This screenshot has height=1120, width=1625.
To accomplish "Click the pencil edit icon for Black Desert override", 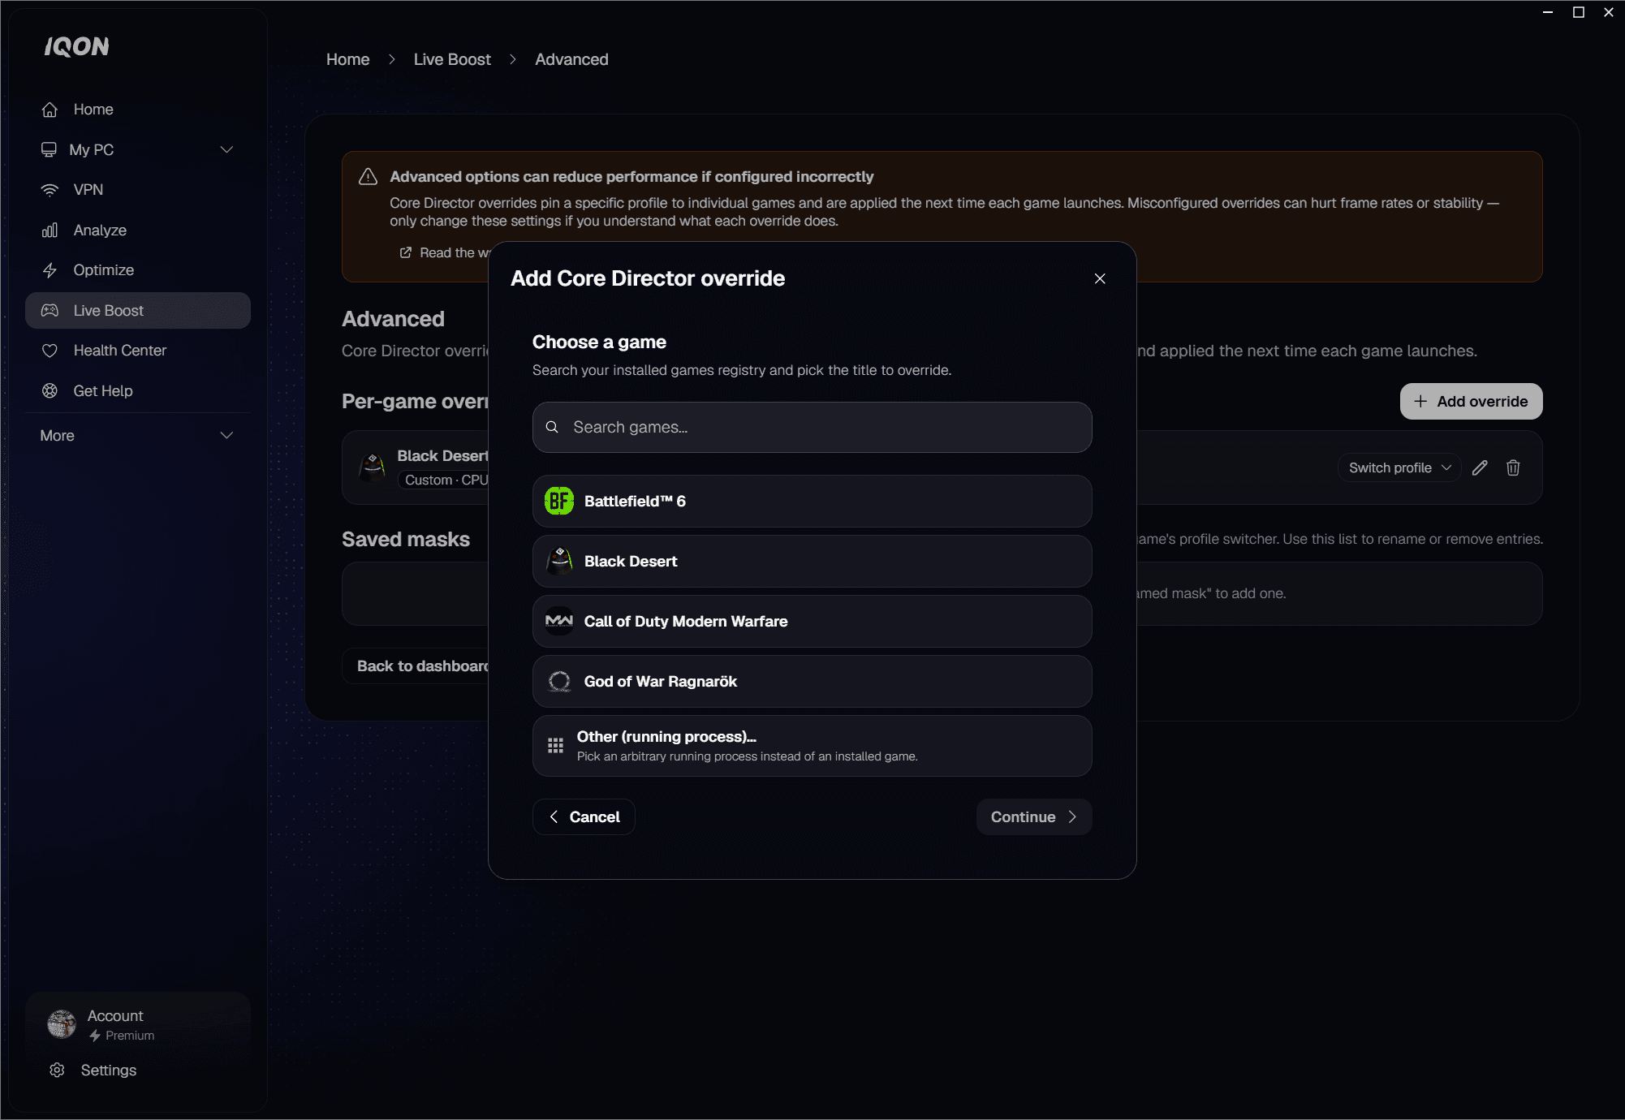I will coord(1480,467).
